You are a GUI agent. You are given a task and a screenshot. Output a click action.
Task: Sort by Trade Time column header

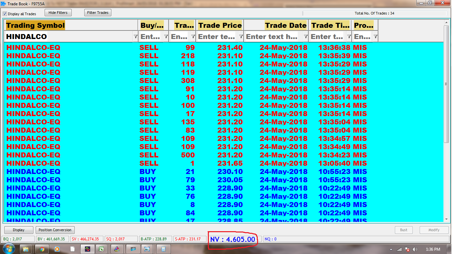[x=330, y=25]
